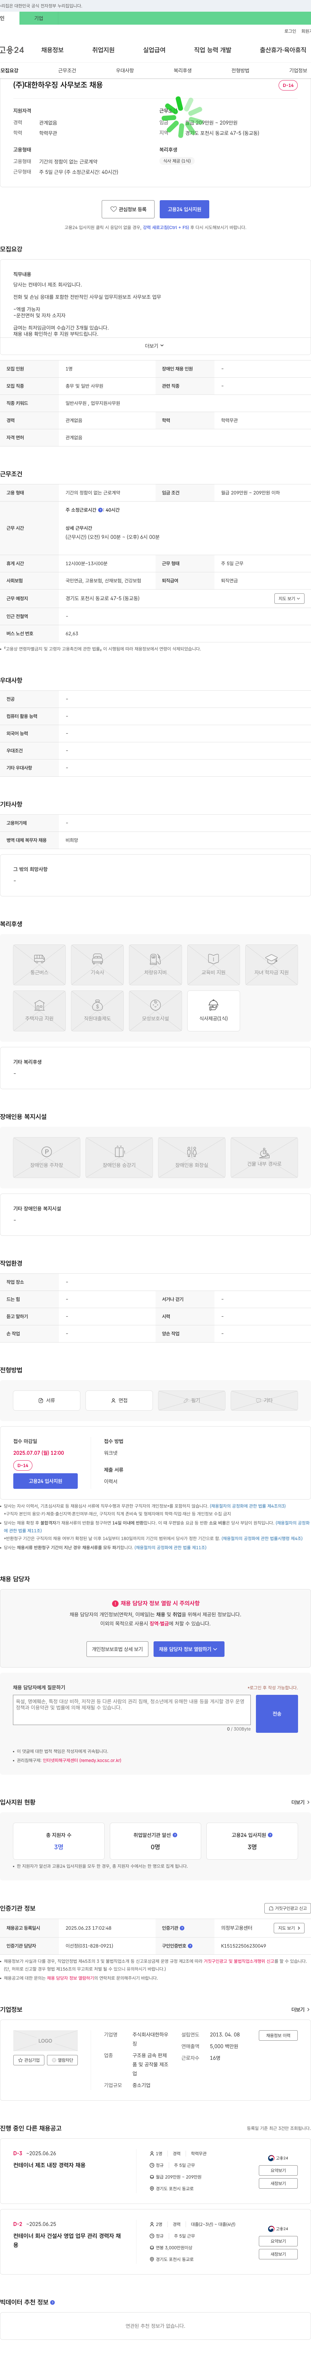Screen dimensions: 311x2369
Task: Open the 실업급여 menu
Action: 154,50
